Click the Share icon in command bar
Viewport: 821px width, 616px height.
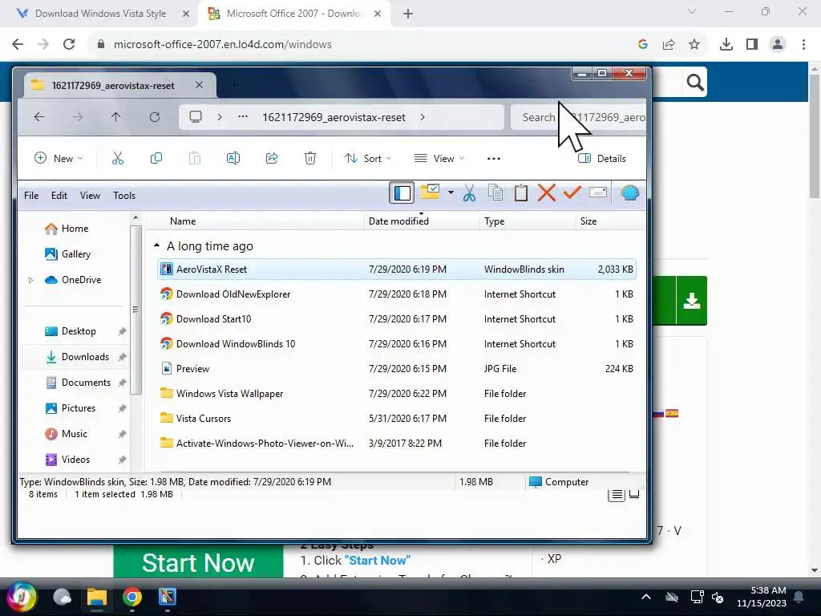[272, 158]
